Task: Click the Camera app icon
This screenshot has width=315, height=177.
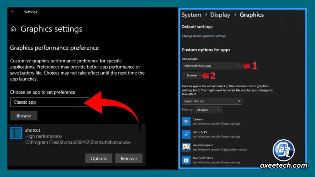Action: 186,121
